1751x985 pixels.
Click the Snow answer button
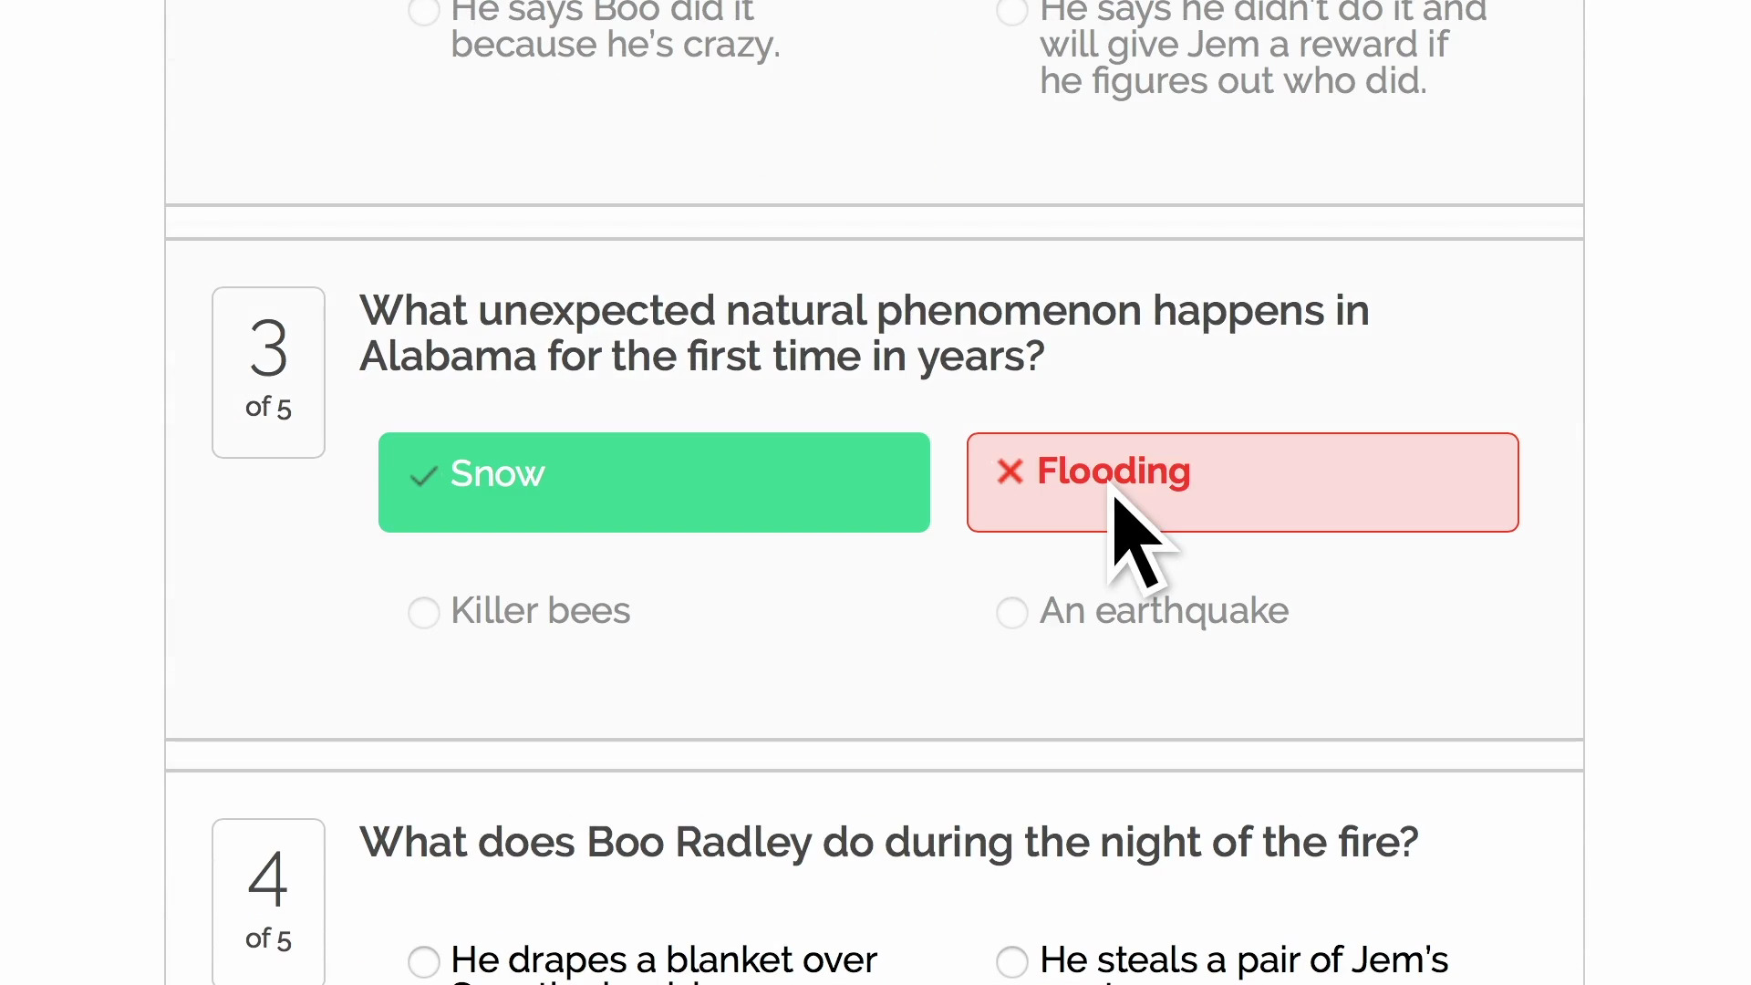[x=653, y=482]
